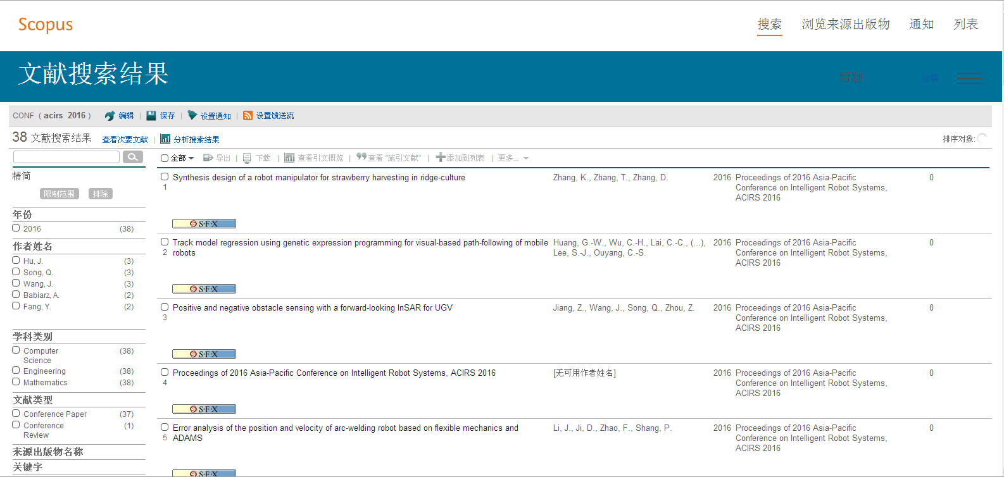The image size is (1004, 477).
Task: Click the save (保存) floppy disk icon
Action: click(151, 116)
